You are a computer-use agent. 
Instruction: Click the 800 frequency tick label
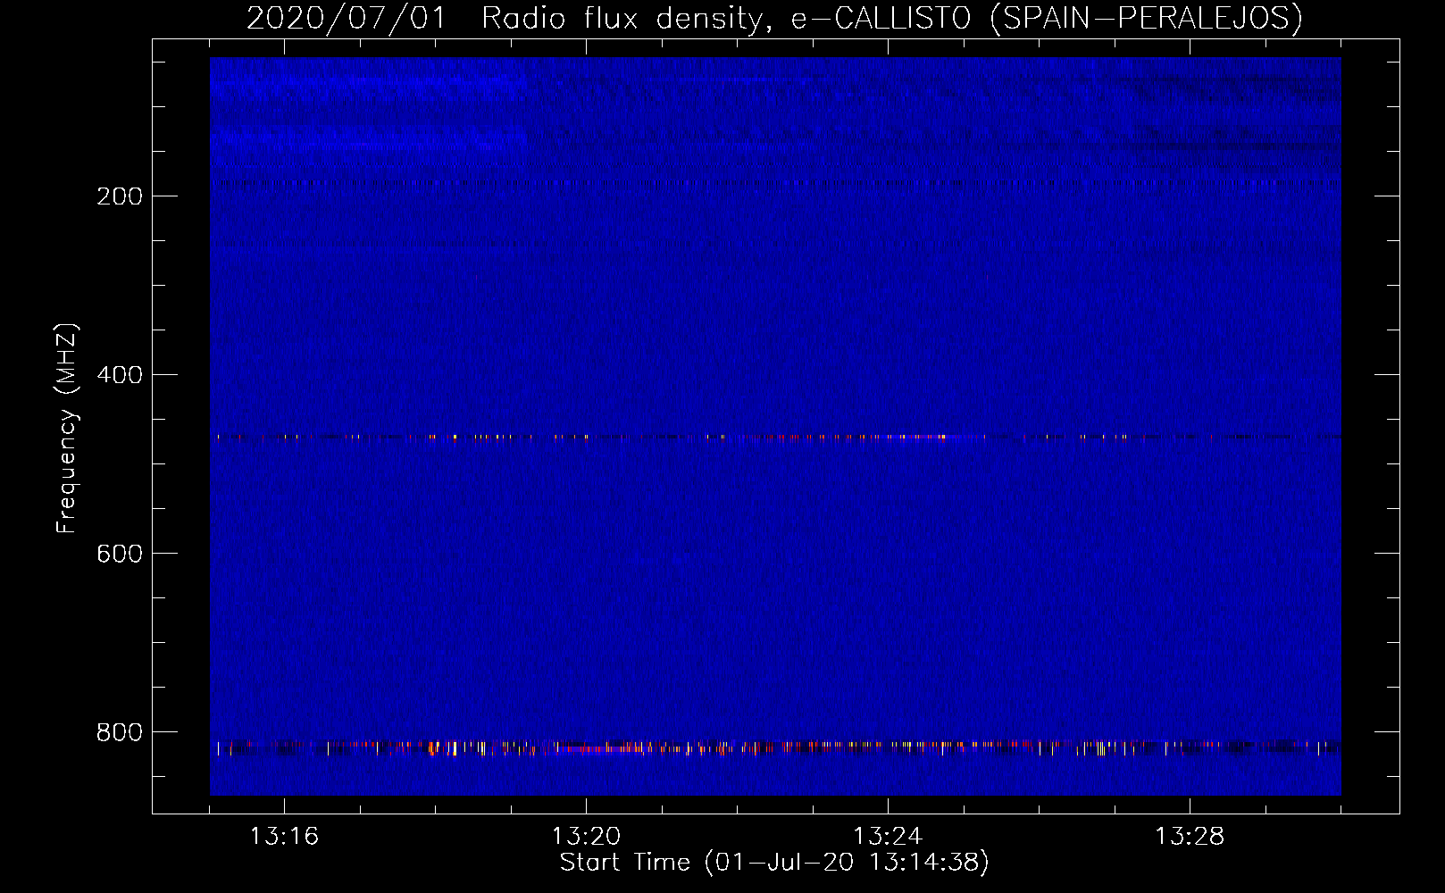120,732
